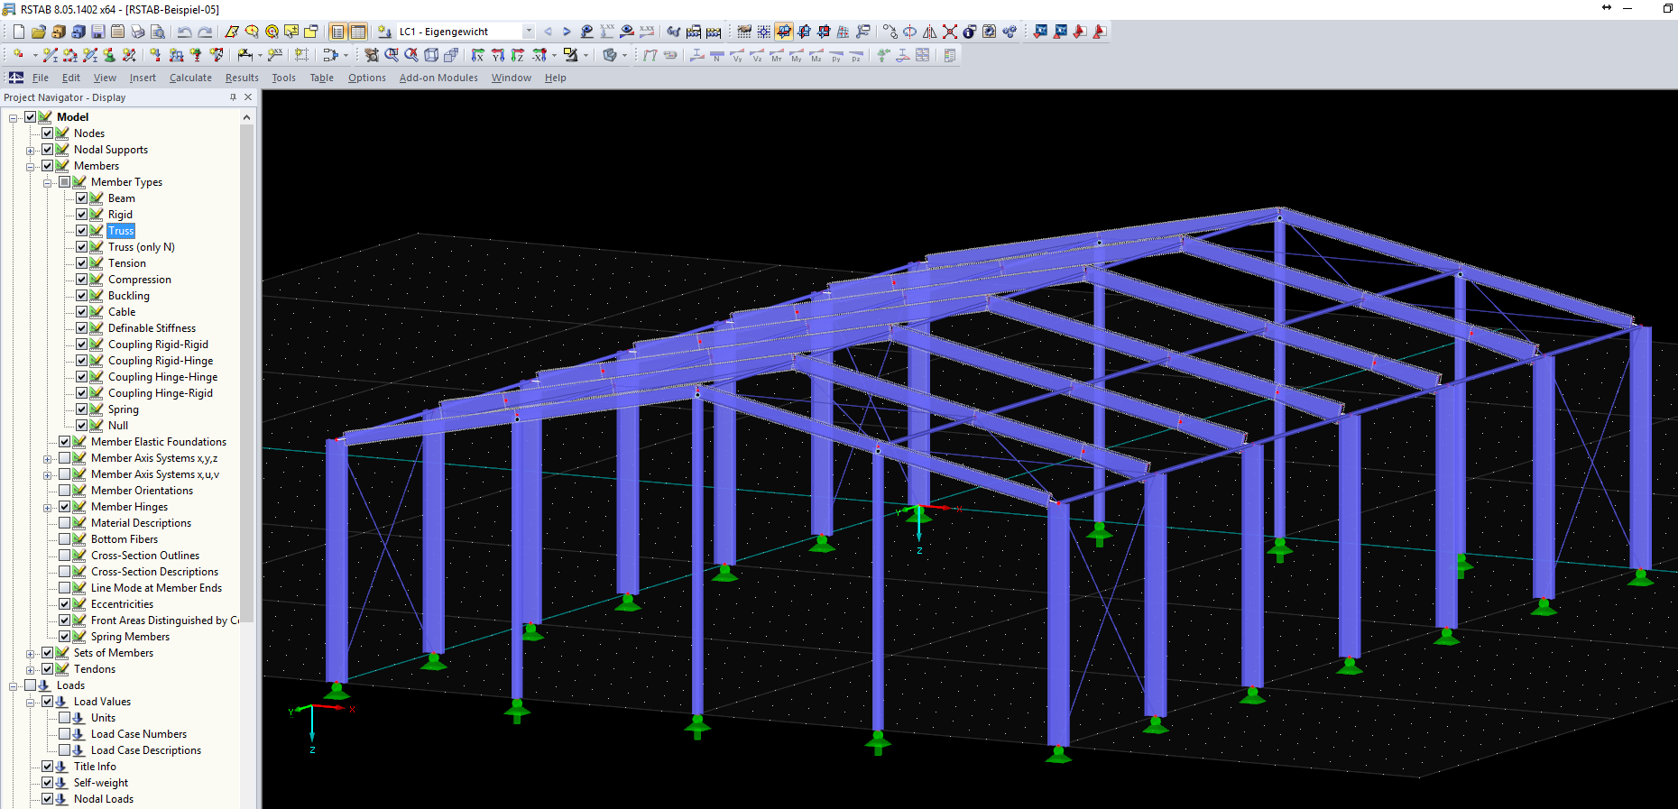The height and width of the screenshot is (809, 1678).
Task: Enable the Member Orientations checkbox
Action: pos(65,491)
